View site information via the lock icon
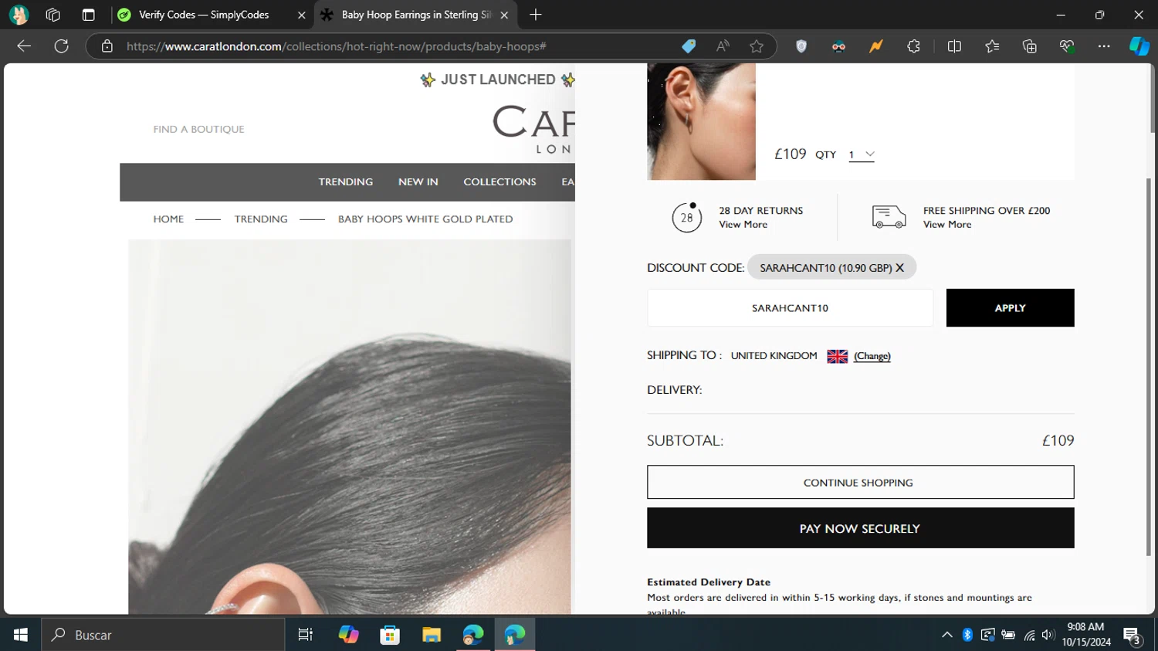 pyautogui.click(x=107, y=46)
